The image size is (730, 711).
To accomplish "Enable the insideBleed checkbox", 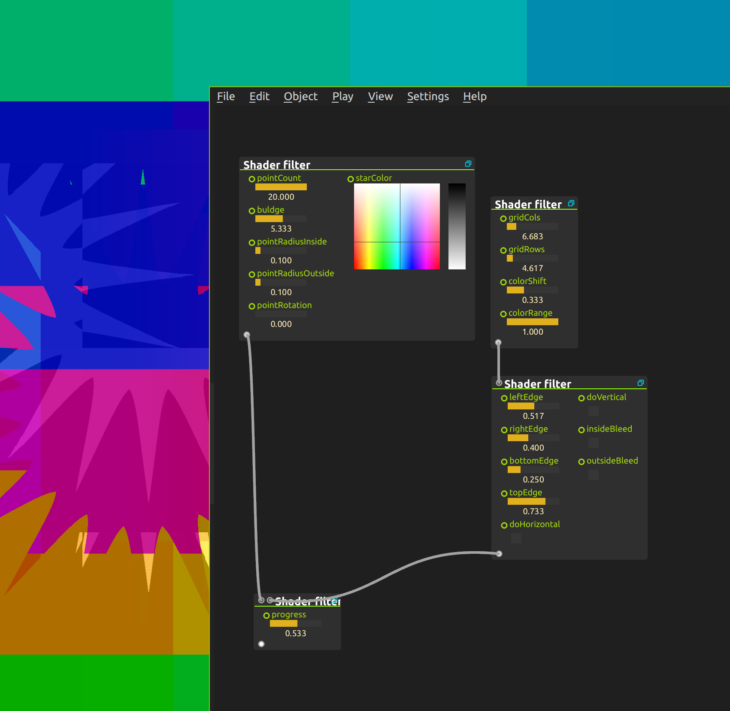I will (593, 443).
